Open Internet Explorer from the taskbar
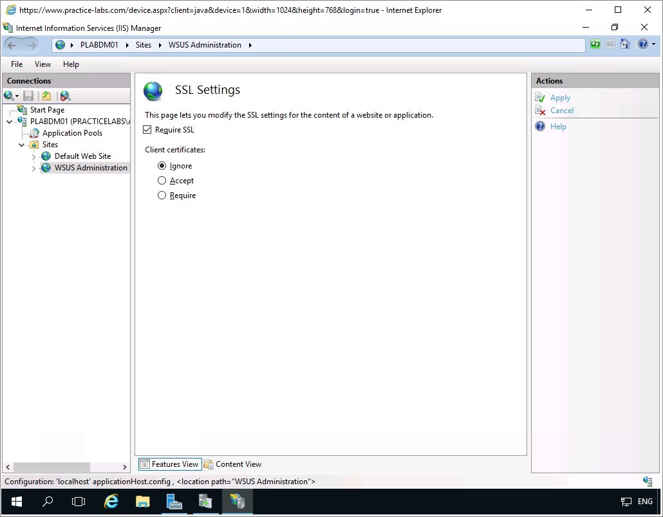 pos(111,502)
